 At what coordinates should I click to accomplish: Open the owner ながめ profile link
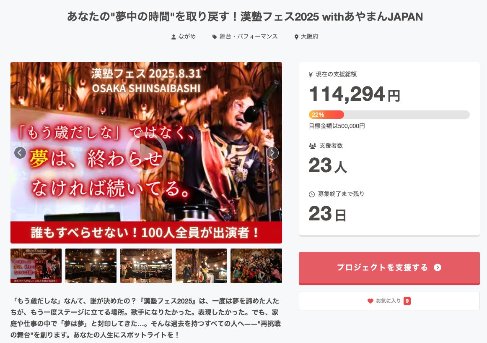[x=187, y=37]
